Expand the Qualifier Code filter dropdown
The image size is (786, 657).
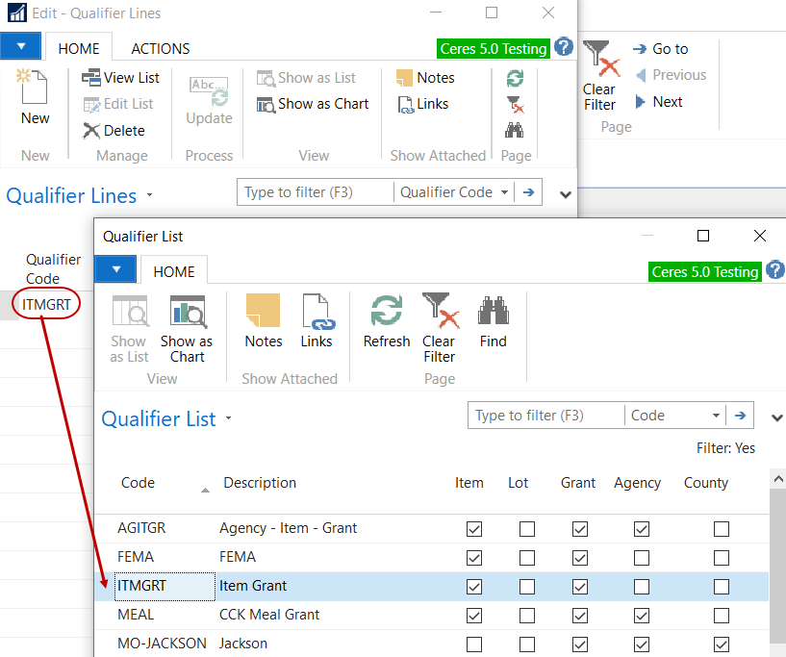point(504,192)
